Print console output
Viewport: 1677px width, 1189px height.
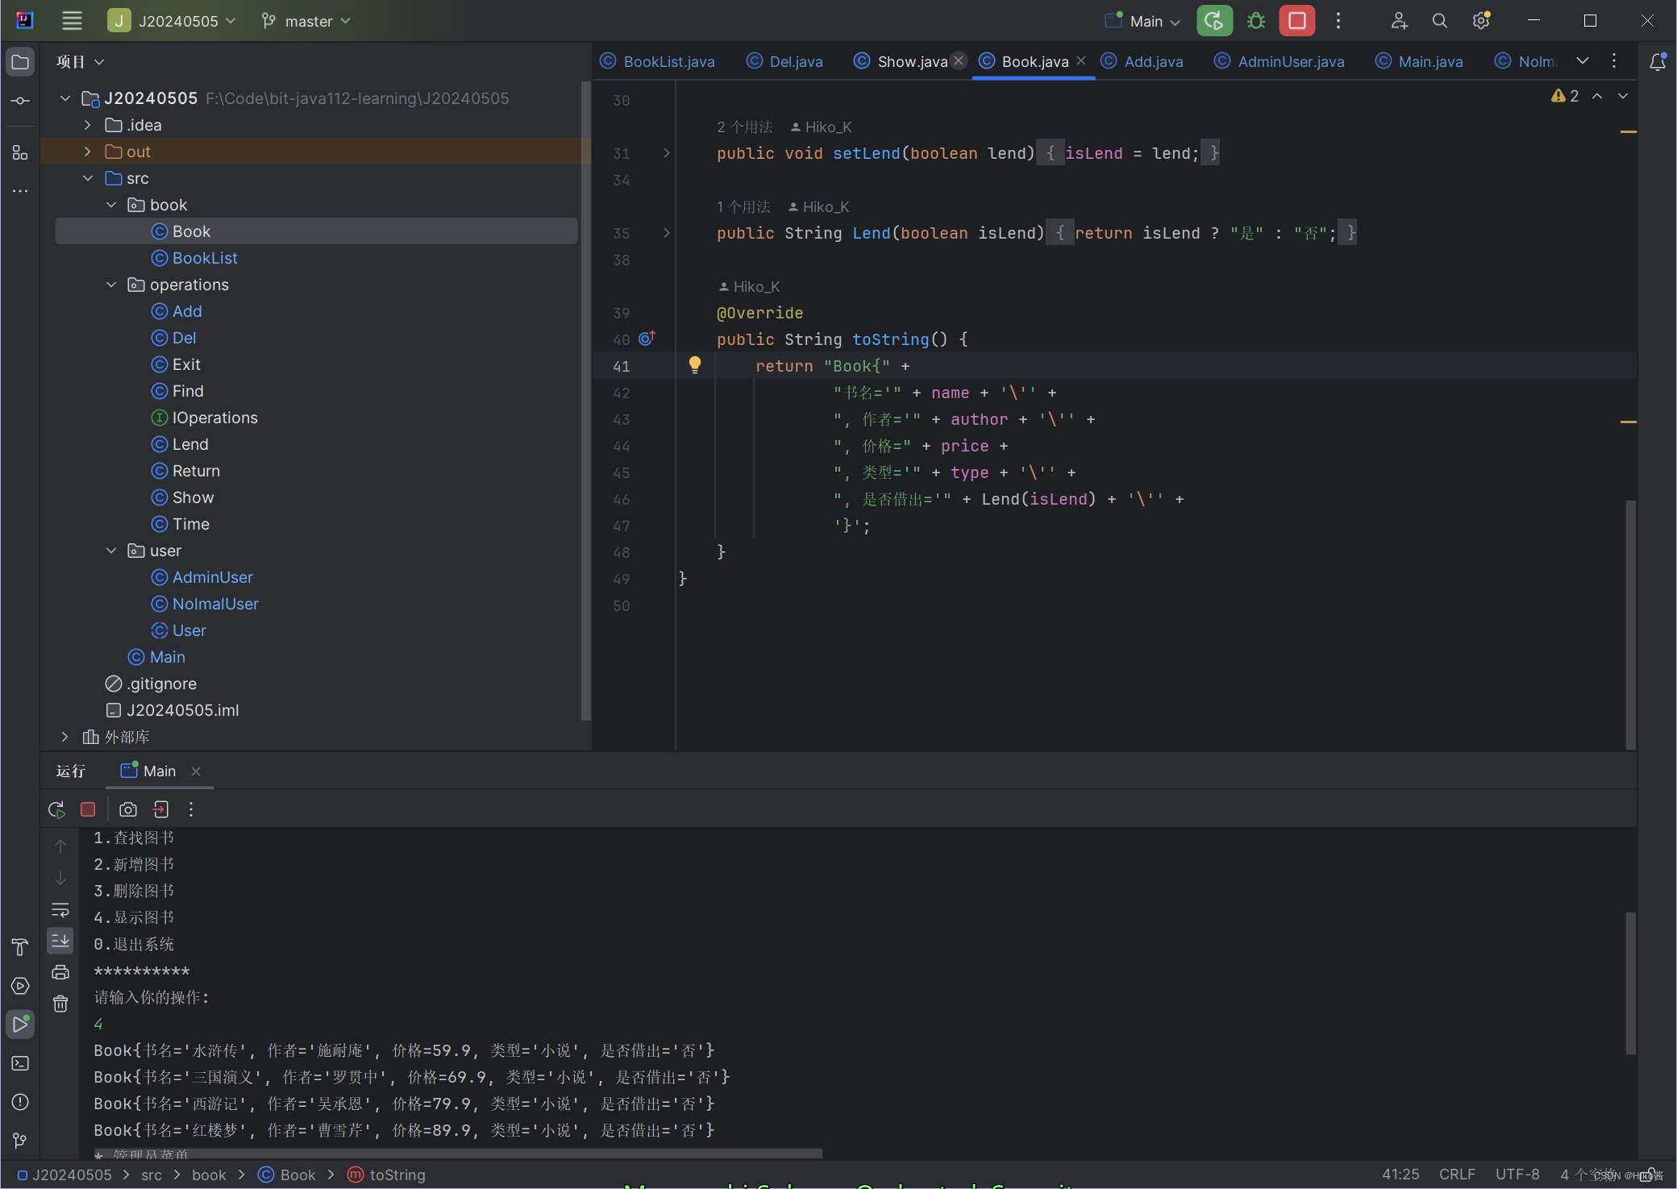click(x=60, y=972)
